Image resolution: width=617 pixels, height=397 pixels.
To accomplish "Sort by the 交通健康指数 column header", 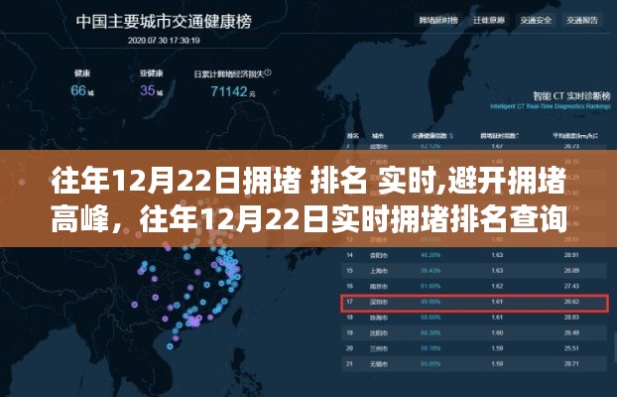I will [432, 136].
